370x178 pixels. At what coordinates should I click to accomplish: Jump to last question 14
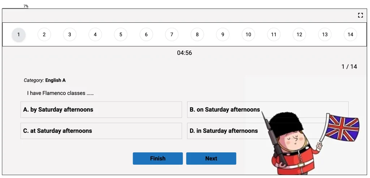click(x=350, y=35)
